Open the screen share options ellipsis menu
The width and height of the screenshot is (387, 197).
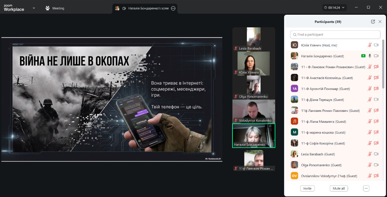[173, 8]
